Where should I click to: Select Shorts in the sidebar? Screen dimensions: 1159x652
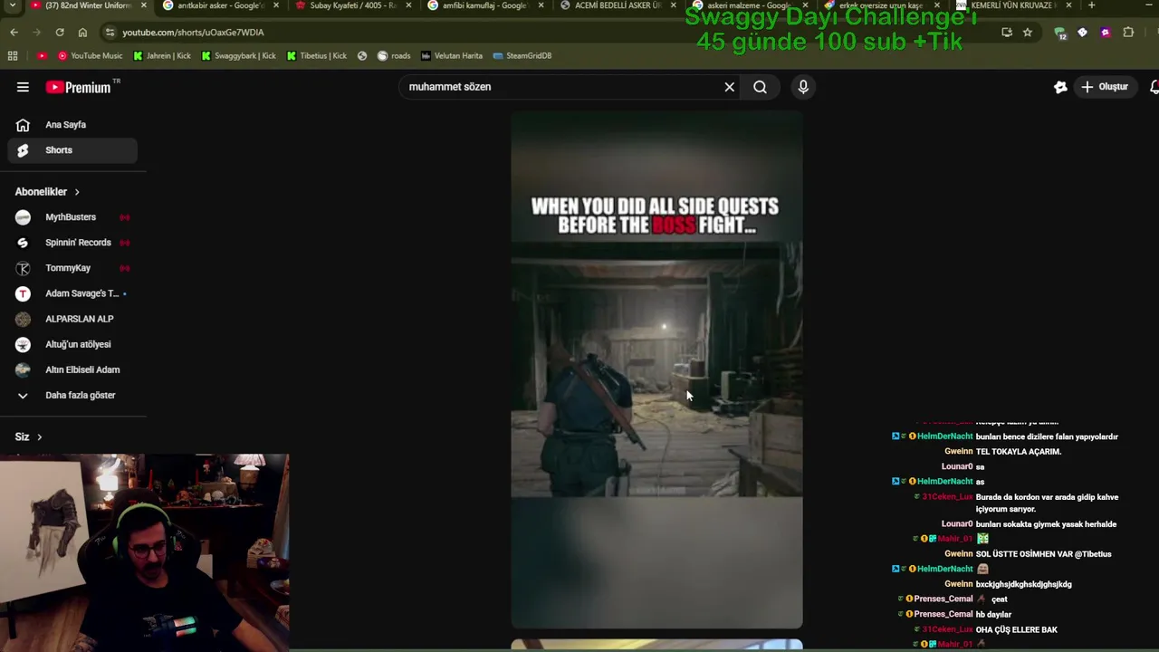(x=72, y=150)
